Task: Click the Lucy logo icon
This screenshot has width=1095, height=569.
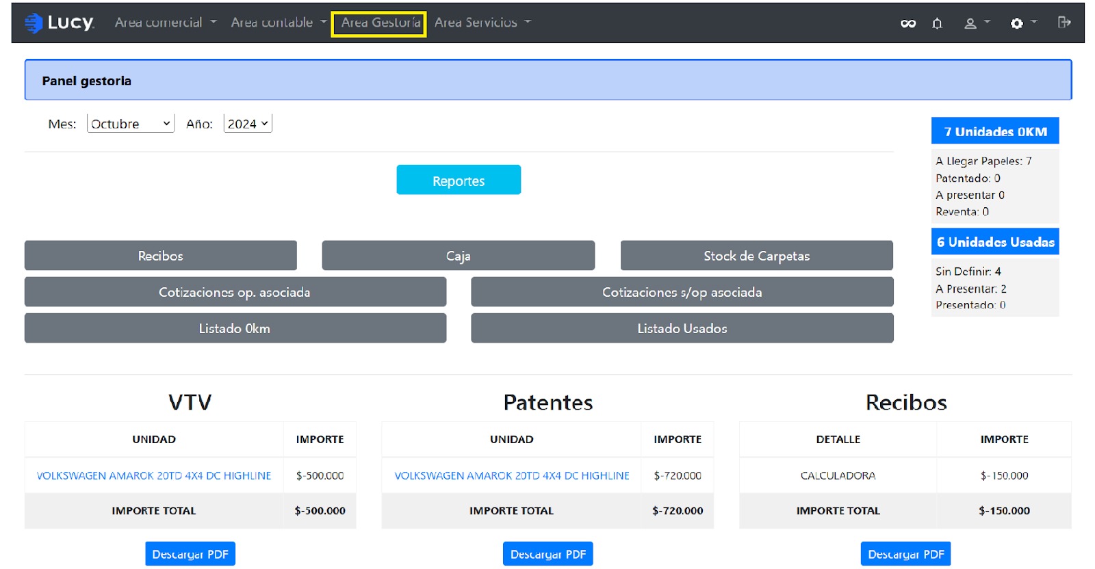Action: pos(34,23)
